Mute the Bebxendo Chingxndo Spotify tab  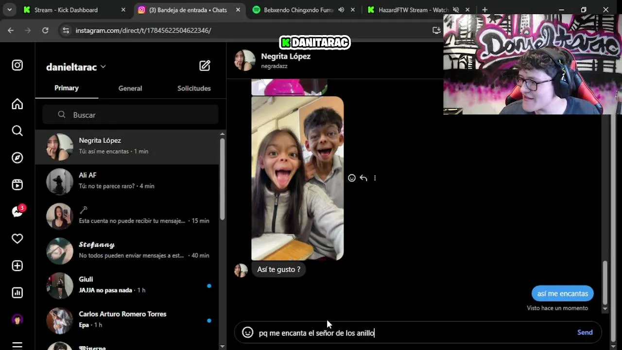point(341,10)
